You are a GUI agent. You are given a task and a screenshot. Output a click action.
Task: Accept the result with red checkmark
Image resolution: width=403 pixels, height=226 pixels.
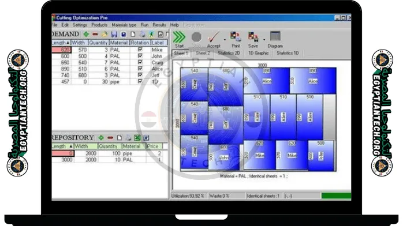(214, 40)
